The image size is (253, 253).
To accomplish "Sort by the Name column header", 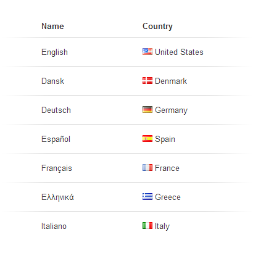I will pos(52,26).
